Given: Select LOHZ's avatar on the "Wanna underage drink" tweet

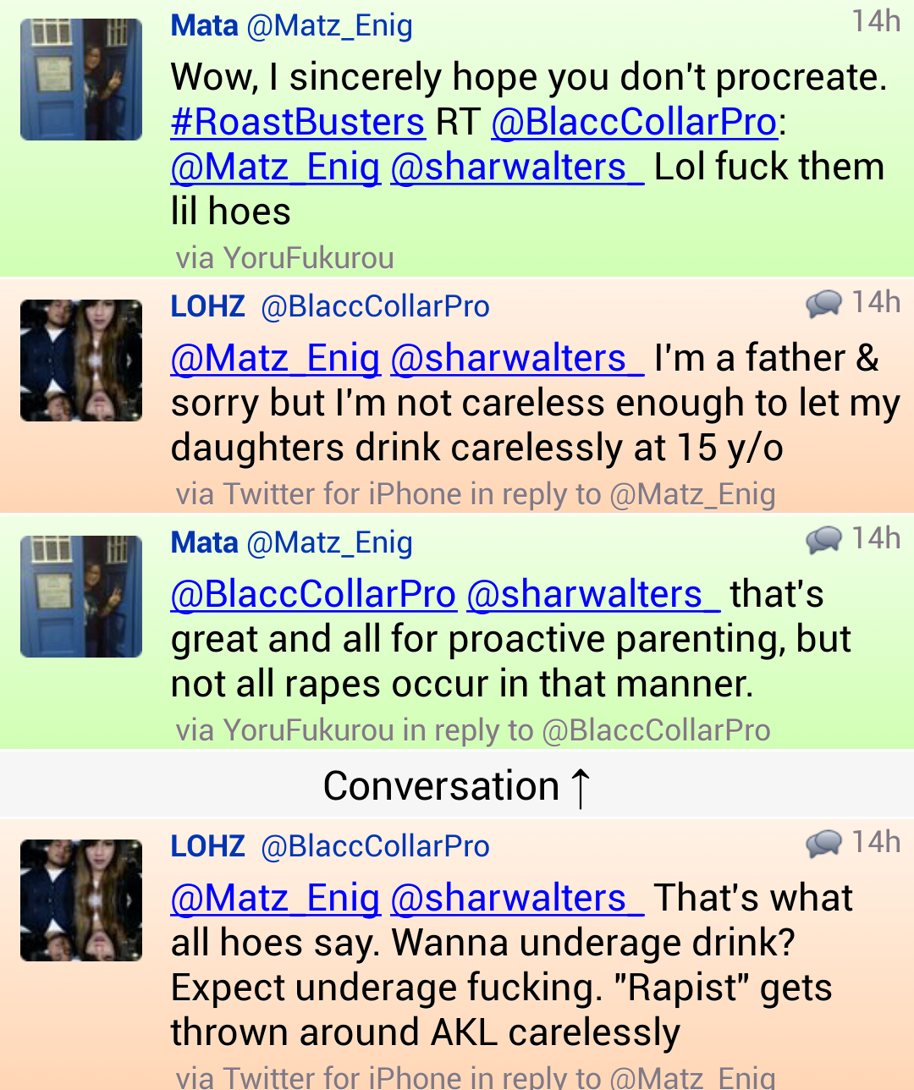Looking at the screenshot, I should pyautogui.click(x=81, y=900).
